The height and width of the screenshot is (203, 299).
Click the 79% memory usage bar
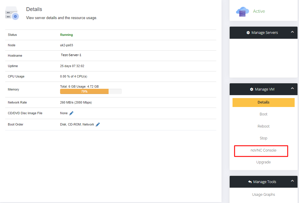tap(91, 91)
